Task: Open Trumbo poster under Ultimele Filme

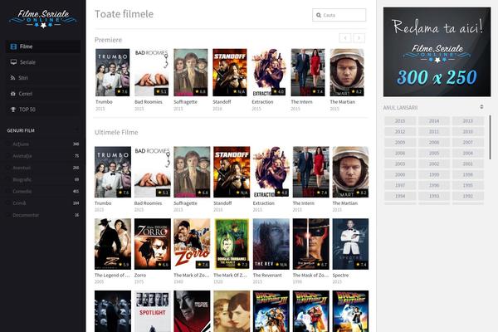Action: click(x=113, y=172)
